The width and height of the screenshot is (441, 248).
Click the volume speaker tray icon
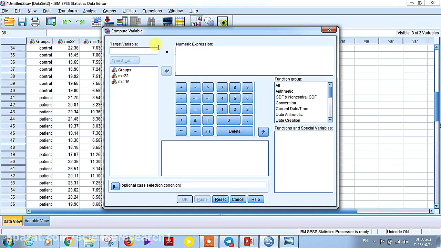click(406, 241)
